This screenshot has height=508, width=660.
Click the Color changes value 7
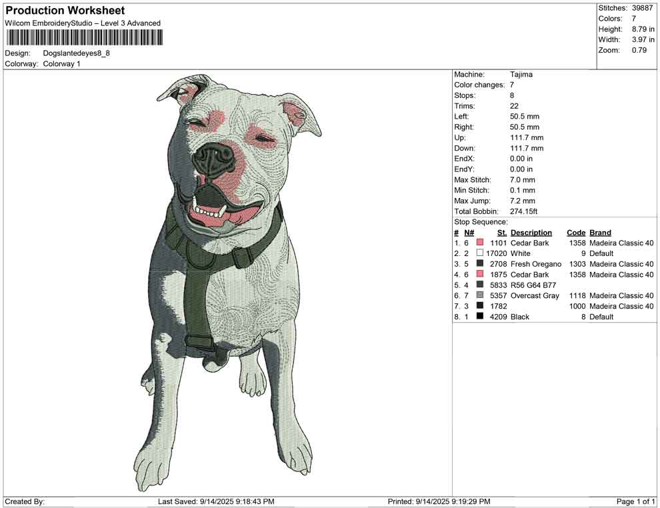tap(512, 85)
